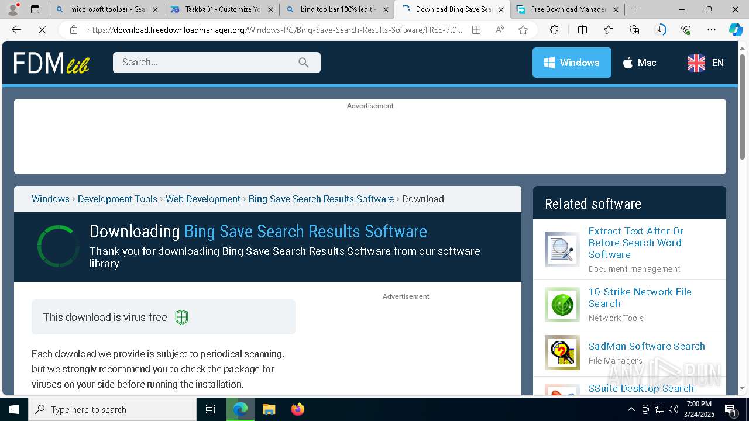Viewport: 749px width, 421px height.
Task: Open the EN language selector
Action: tap(705, 63)
